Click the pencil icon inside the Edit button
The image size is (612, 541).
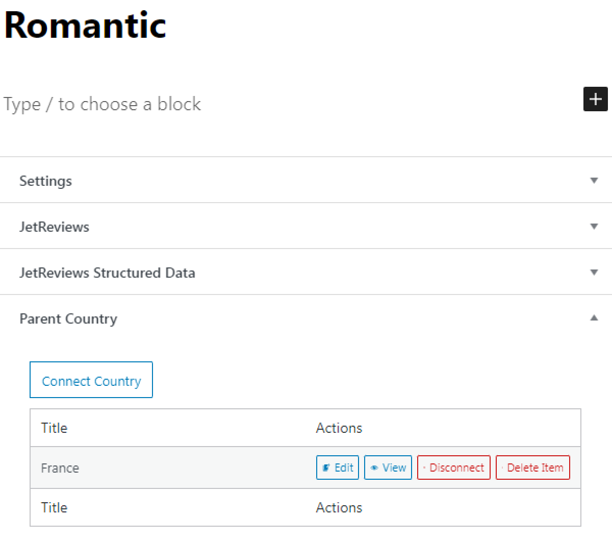point(325,467)
